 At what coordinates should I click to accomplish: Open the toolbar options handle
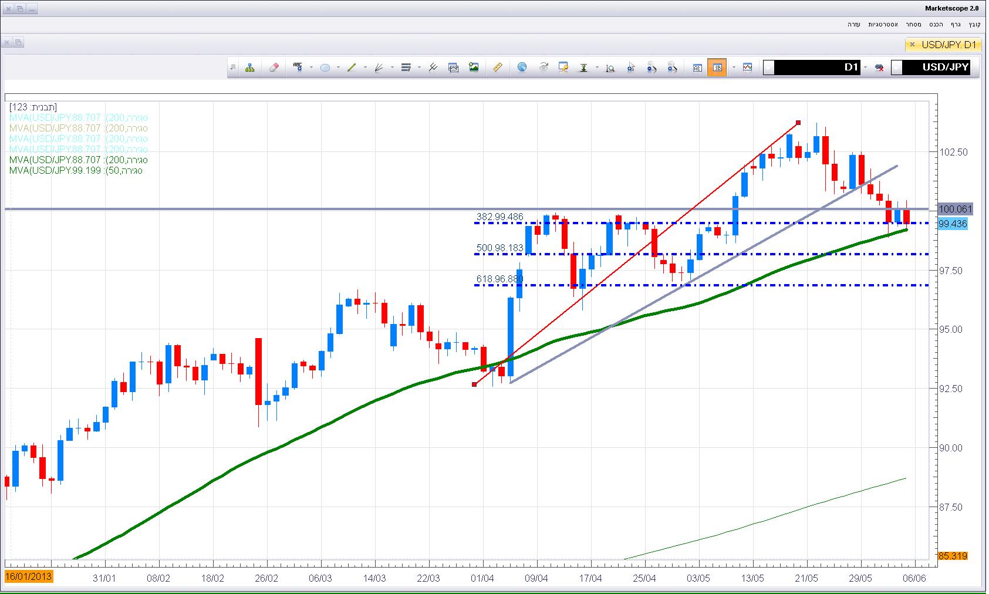pos(233,67)
